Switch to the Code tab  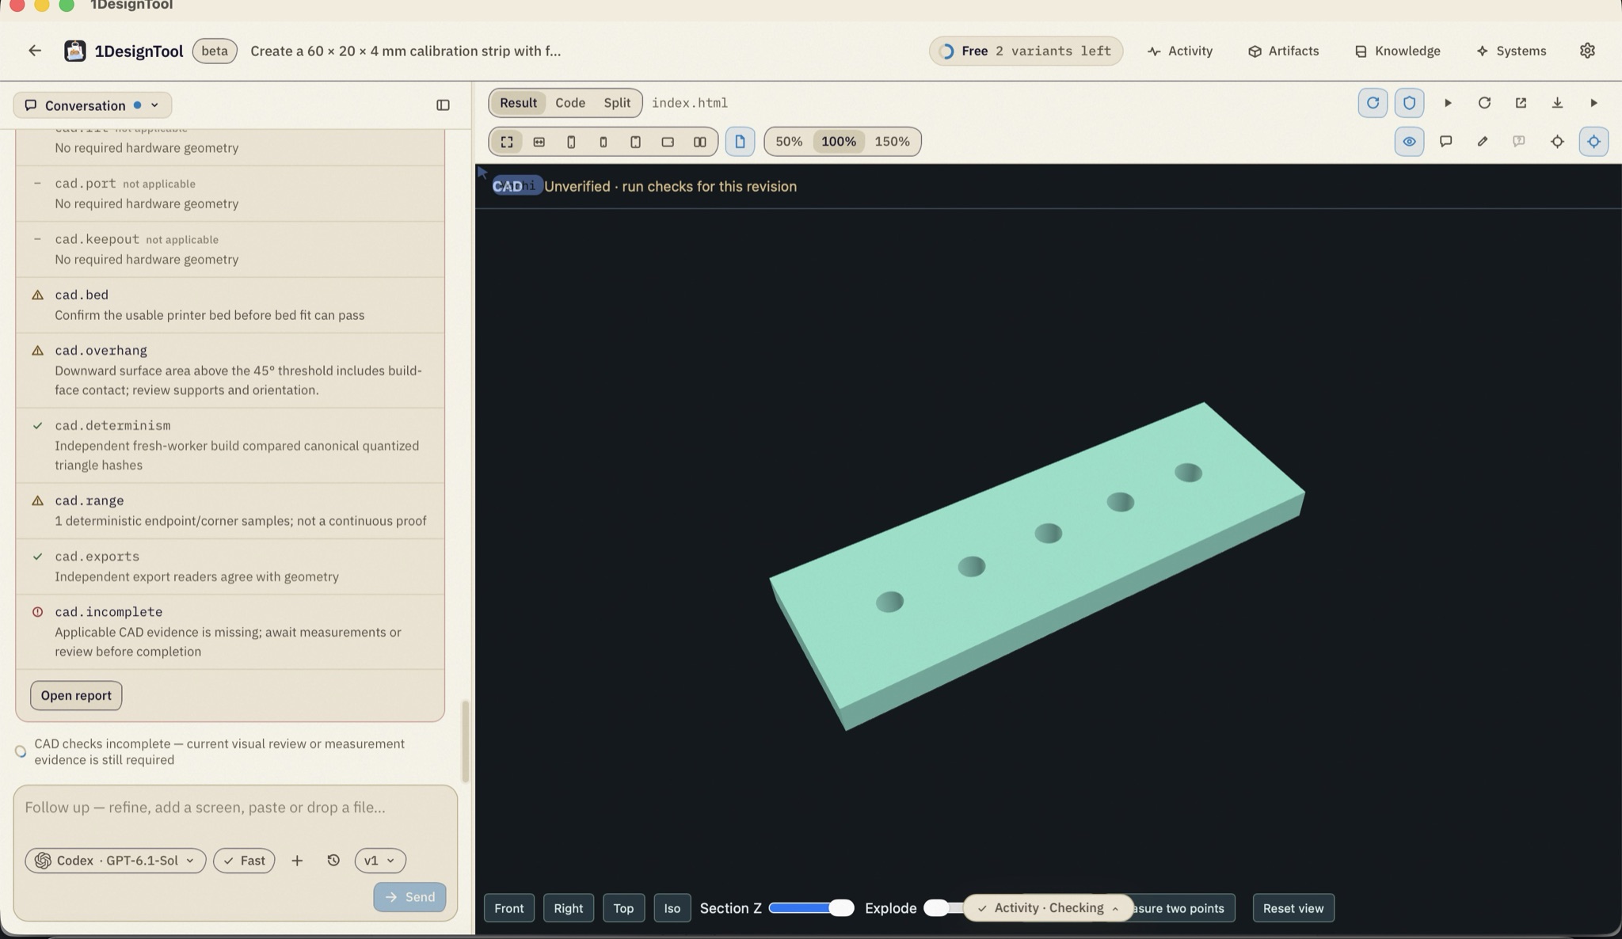[x=570, y=103]
